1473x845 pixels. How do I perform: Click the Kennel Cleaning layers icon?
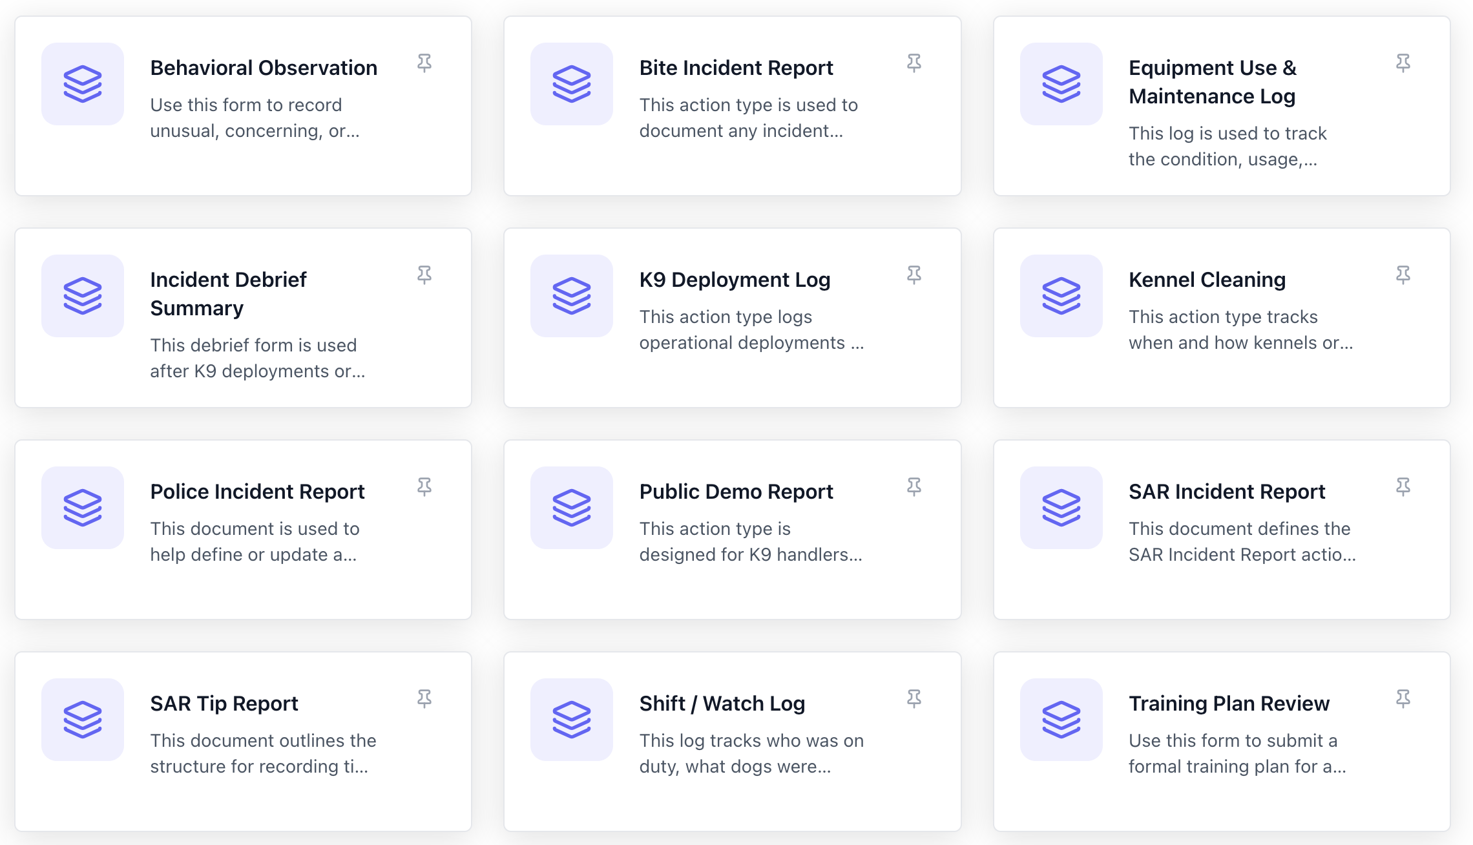pyautogui.click(x=1061, y=296)
